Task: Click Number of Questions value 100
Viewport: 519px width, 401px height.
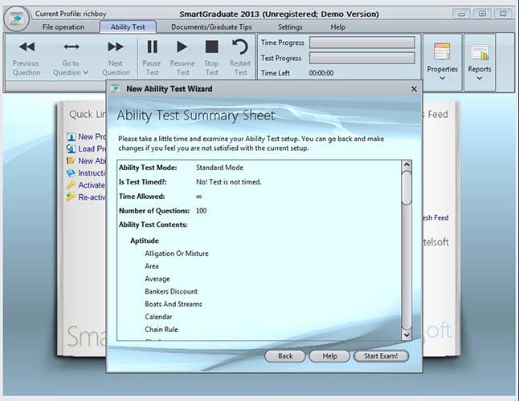Action: click(201, 210)
